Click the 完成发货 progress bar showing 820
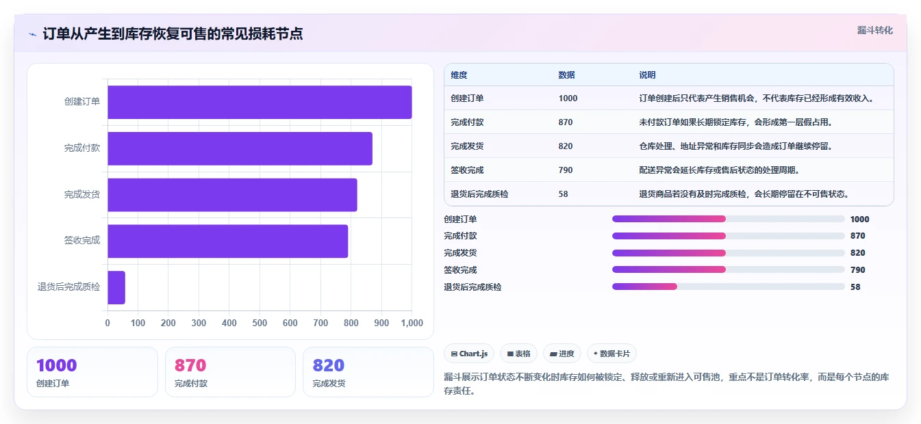The image size is (921, 424). click(729, 253)
